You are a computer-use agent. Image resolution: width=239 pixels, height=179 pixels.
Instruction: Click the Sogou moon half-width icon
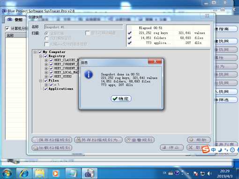tap(220, 150)
